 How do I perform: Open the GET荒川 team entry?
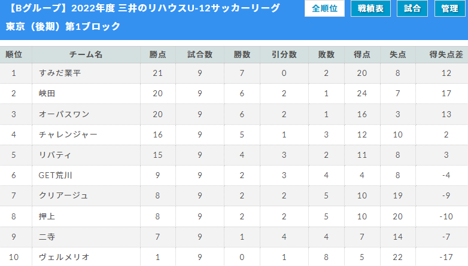pyautogui.click(x=56, y=175)
